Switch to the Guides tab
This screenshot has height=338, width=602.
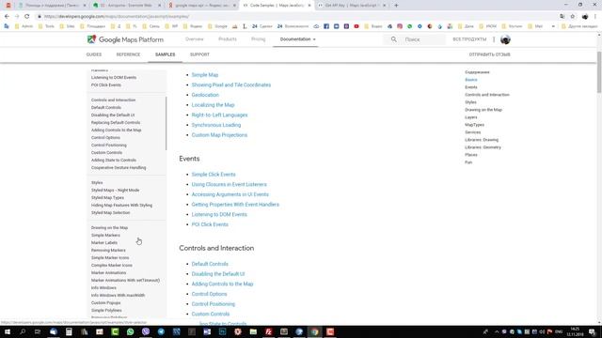pyautogui.click(x=94, y=54)
